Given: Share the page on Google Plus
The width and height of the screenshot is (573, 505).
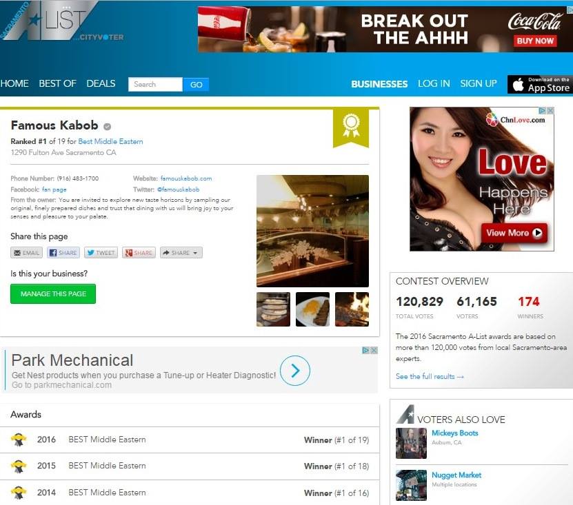Looking at the screenshot, I should coord(139,253).
